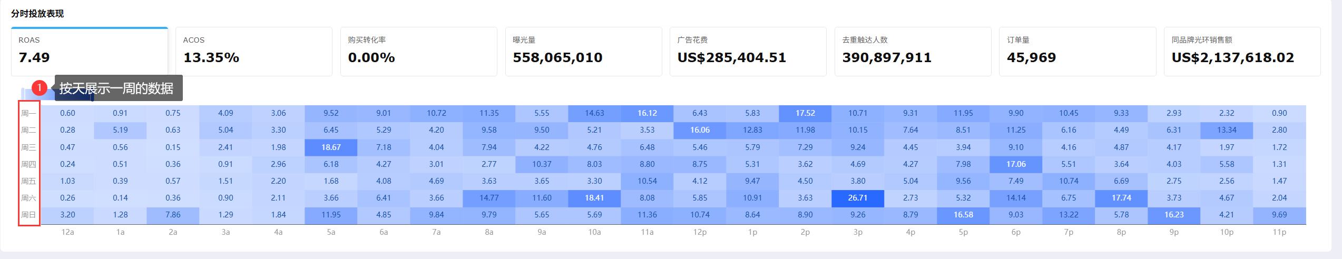Click the 7.18 cell for 周三 at 6a
The height and width of the screenshot is (259, 1342).
[x=384, y=147]
